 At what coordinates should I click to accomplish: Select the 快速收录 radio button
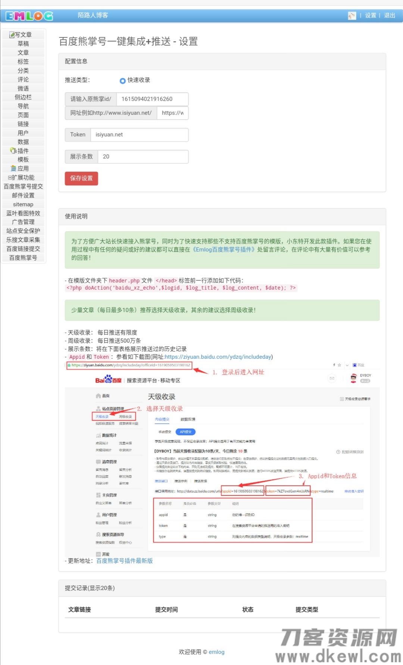[122, 80]
